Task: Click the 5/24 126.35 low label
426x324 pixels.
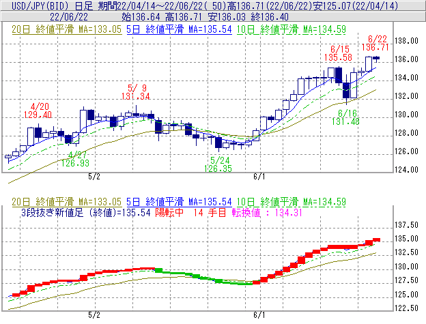Action: (x=218, y=164)
